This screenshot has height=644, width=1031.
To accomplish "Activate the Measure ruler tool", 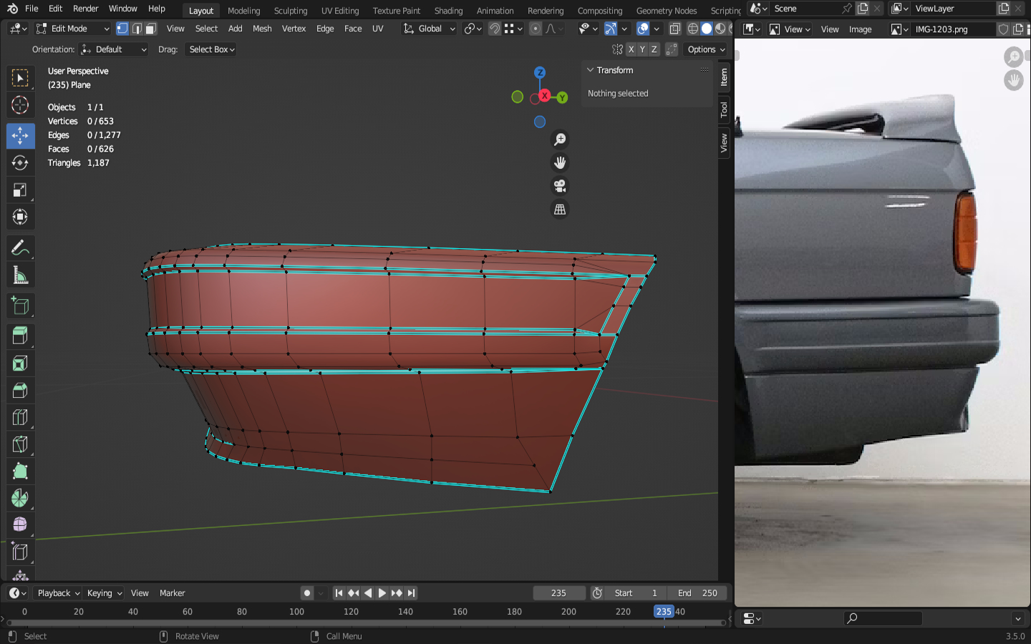I will pyautogui.click(x=20, y=276).
